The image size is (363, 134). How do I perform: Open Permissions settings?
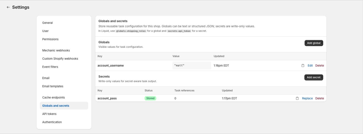50,39
